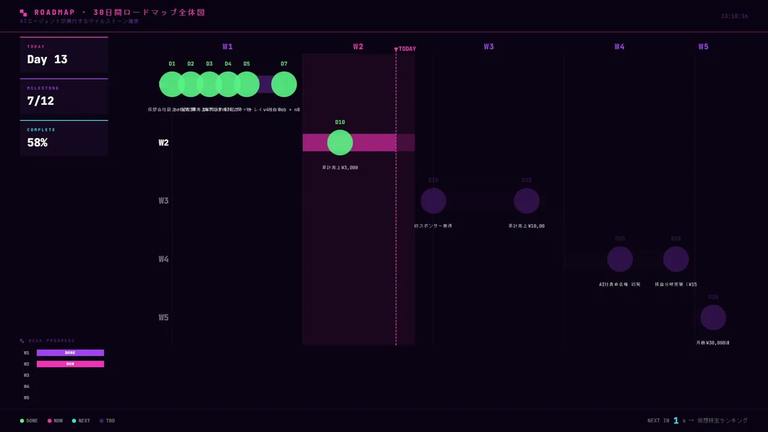Click the dim W3 row label beside the chart
The width and height of the screenshot is (768, 432).
pyautogui.click(x=163, y=201)
